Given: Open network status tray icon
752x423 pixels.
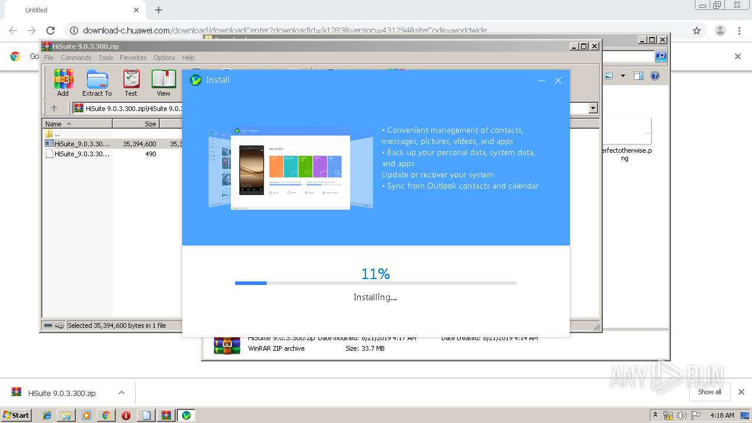Looking at the screenshot, I should (x=668, y=415).
